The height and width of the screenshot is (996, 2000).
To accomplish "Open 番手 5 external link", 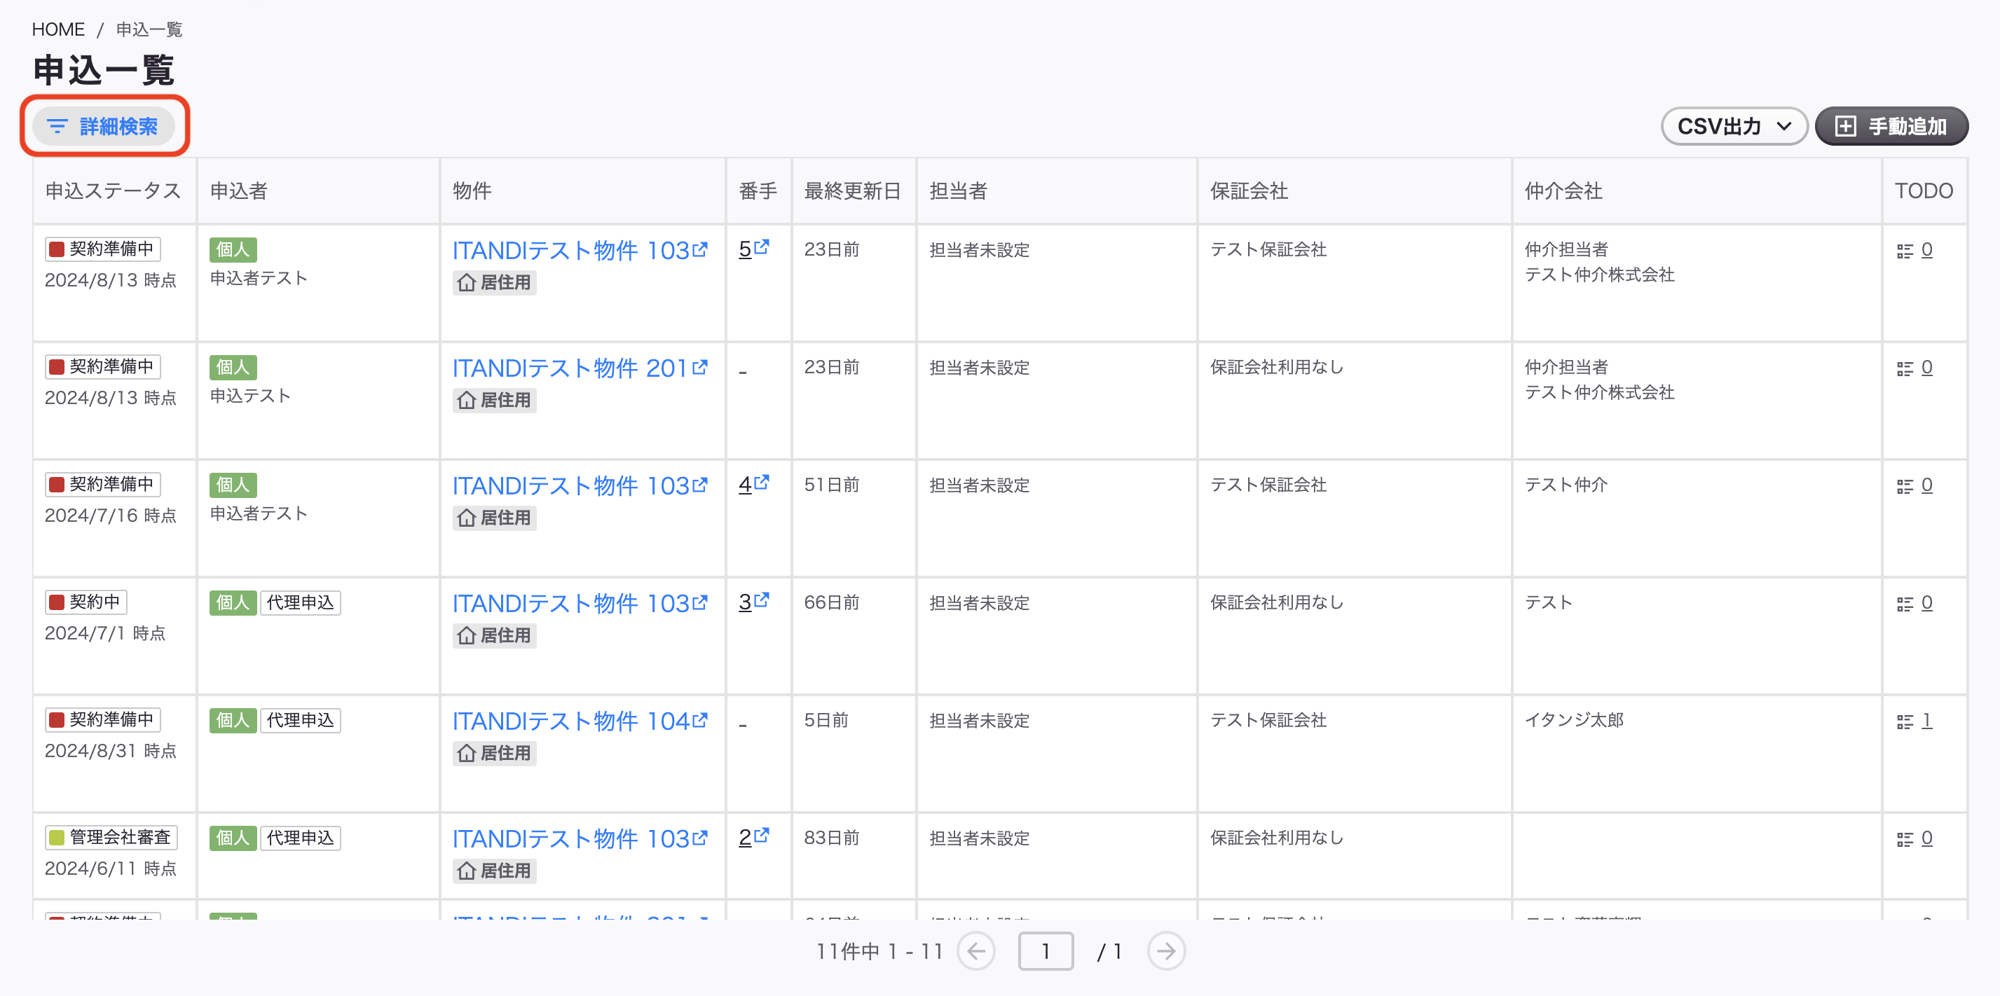I will click(x=753, y=249).
